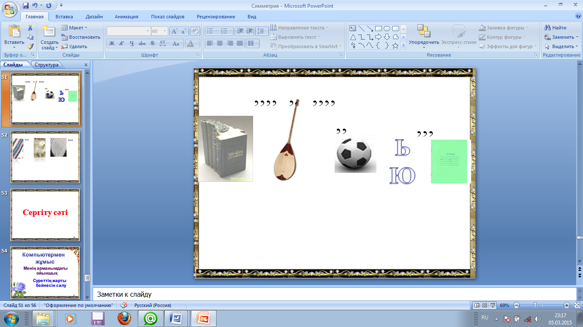The image size is (583, 327).
Task: Justify text alignment
Action: 240,43
